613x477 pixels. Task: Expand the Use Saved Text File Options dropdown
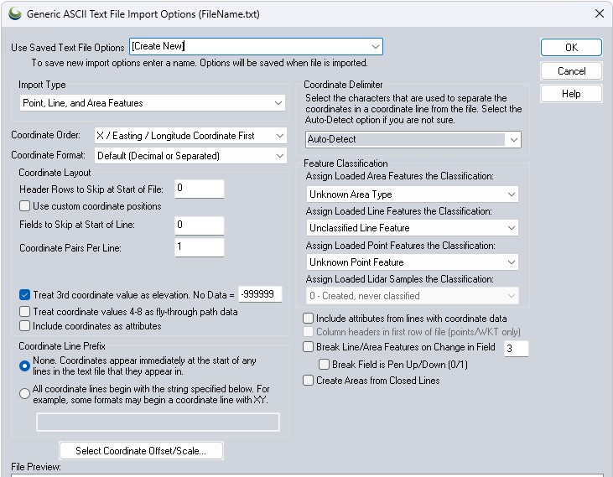point(376,47)
